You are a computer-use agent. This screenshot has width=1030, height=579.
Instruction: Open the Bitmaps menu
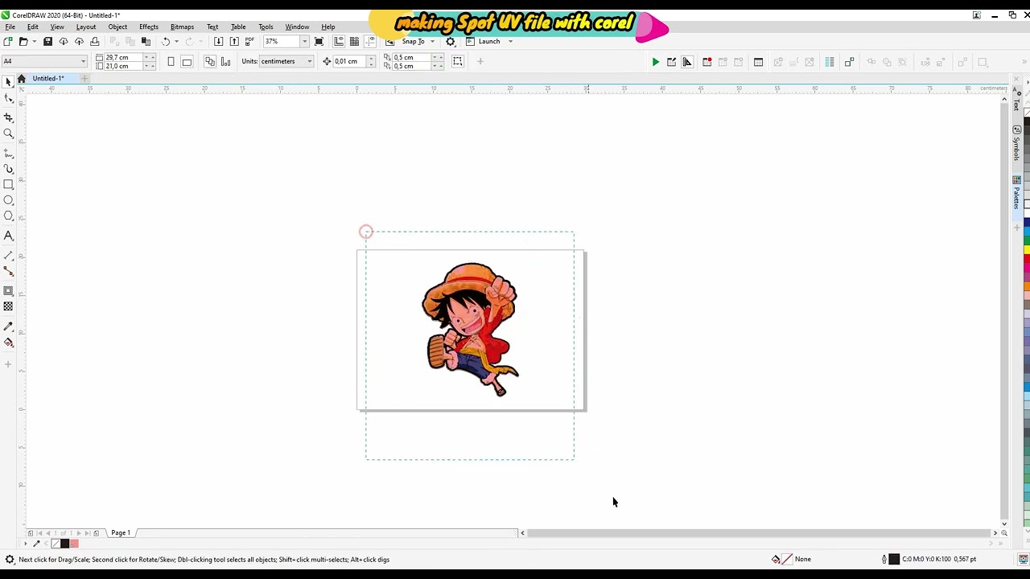(x=182, y=27)
